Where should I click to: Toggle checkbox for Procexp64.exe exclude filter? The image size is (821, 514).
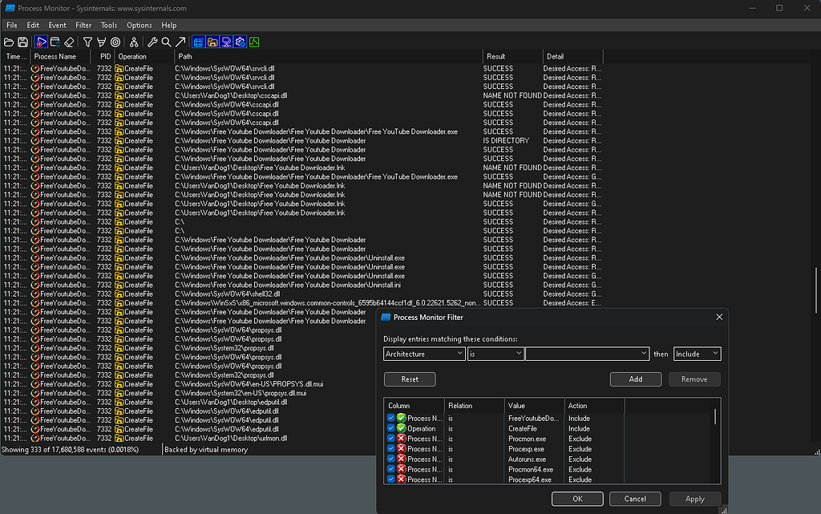pyautogui.click(x=390, y=479)
